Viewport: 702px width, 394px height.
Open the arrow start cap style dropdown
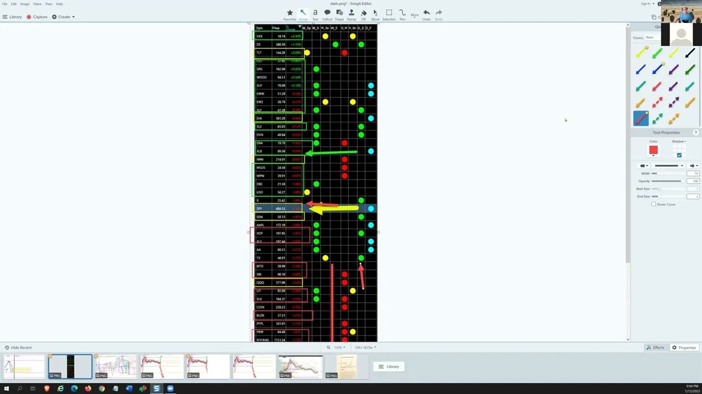643,166
